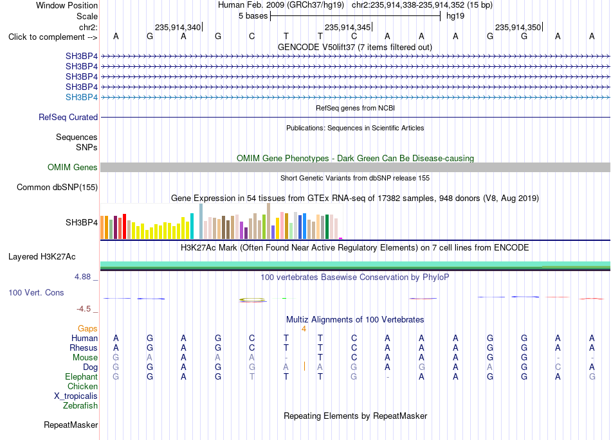Select the Elephant alignment row label
Screen dimensions: 611x440
click(81, 377)
